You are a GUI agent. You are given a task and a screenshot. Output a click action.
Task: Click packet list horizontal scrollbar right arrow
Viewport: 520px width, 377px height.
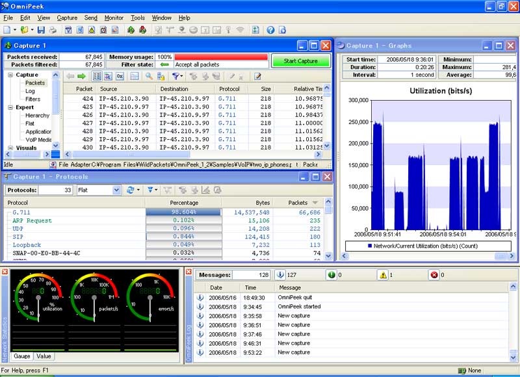coord(318,154)
